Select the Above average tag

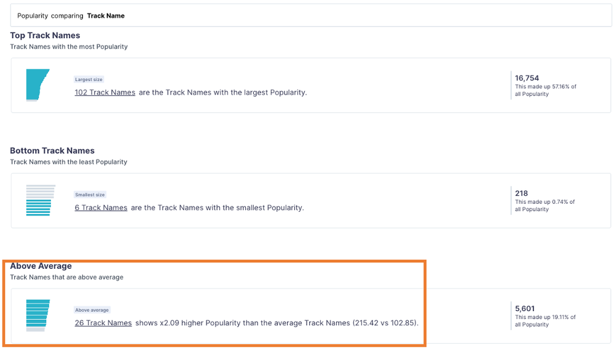click(92, 310)
